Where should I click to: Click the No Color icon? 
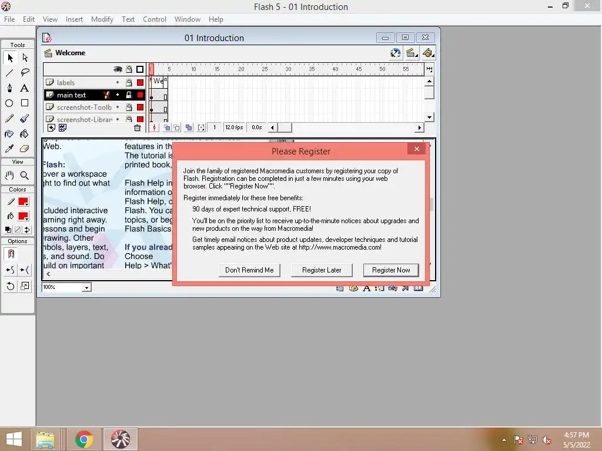18,230
